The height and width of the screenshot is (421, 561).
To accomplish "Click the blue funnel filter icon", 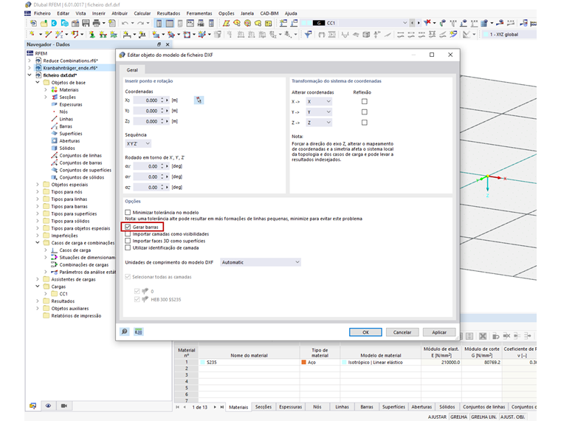I will (308, 35).
